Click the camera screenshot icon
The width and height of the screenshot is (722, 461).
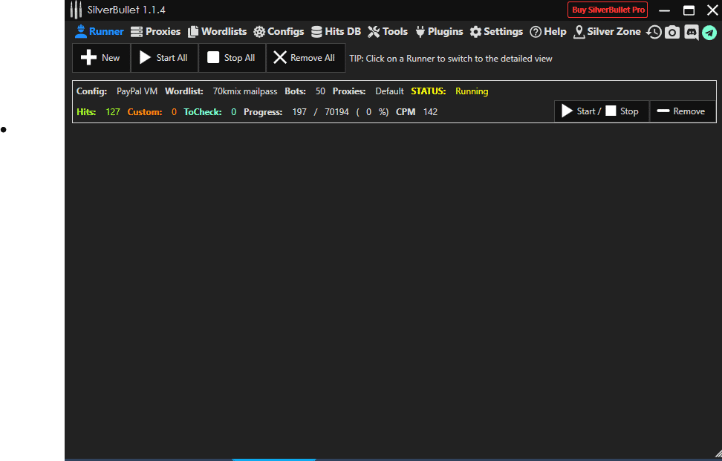point(672,32)
